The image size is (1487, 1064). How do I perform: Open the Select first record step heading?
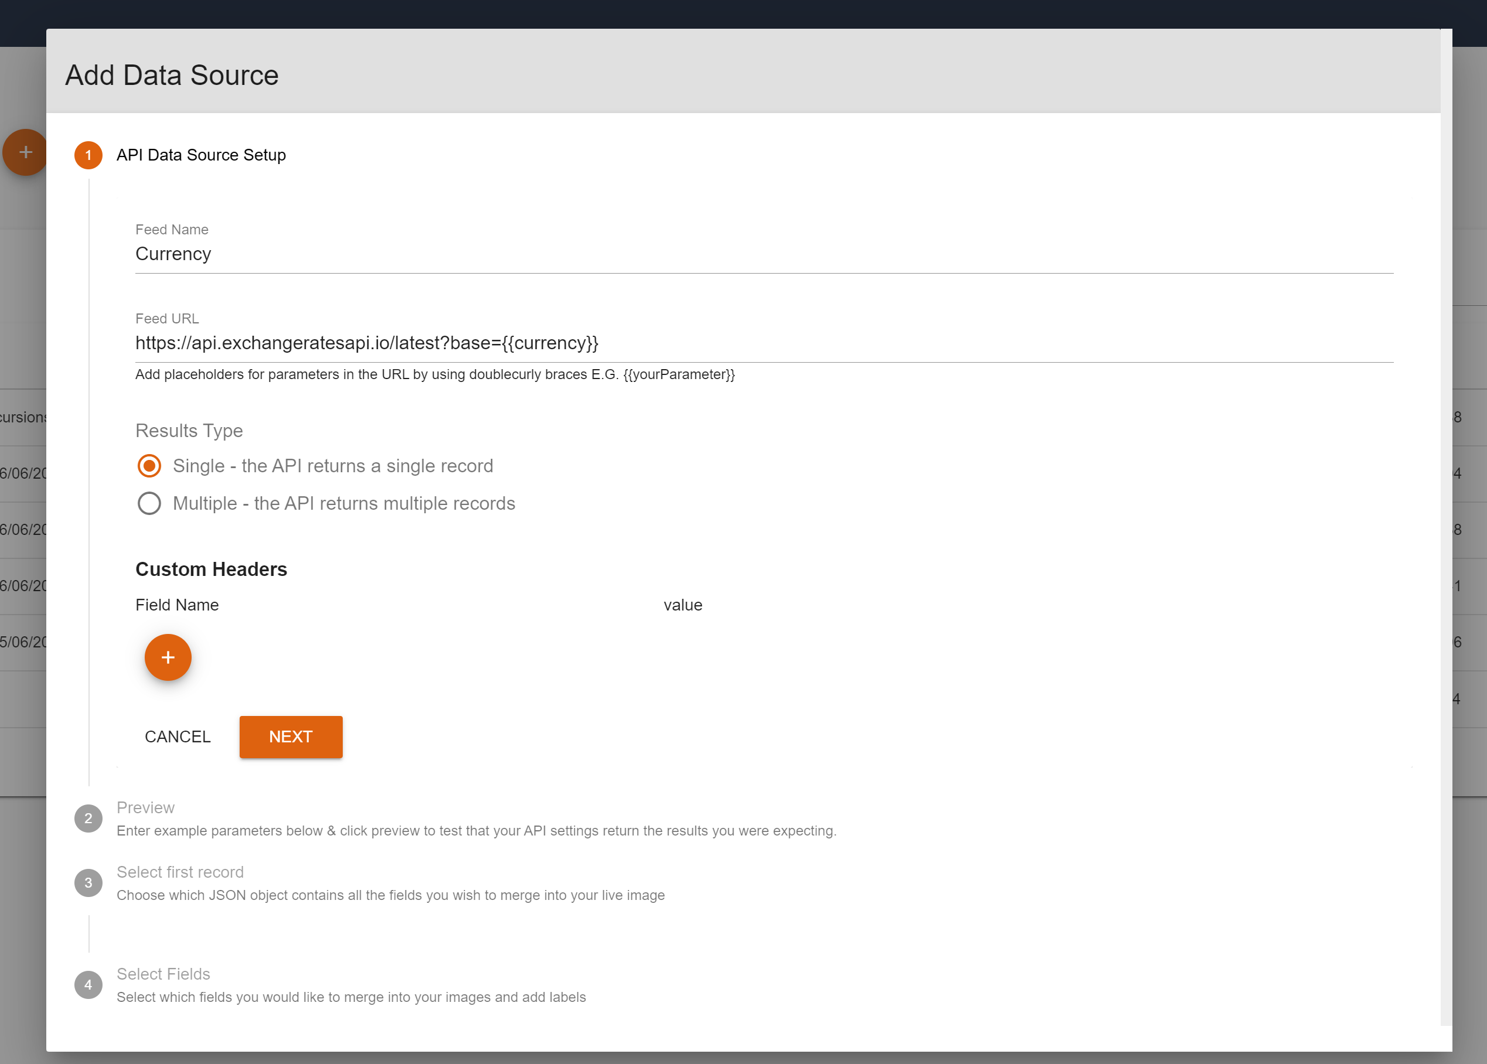[180, 872]
